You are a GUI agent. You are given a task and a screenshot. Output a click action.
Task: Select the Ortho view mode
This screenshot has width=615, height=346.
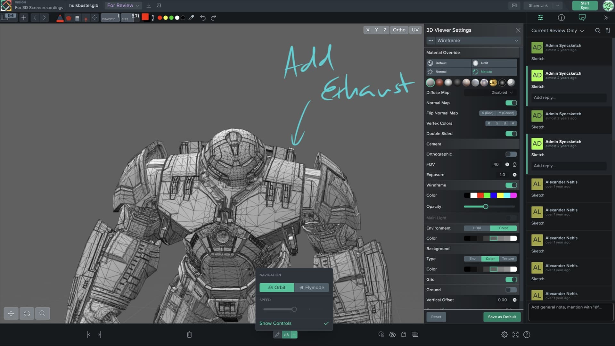click(399, 30)
